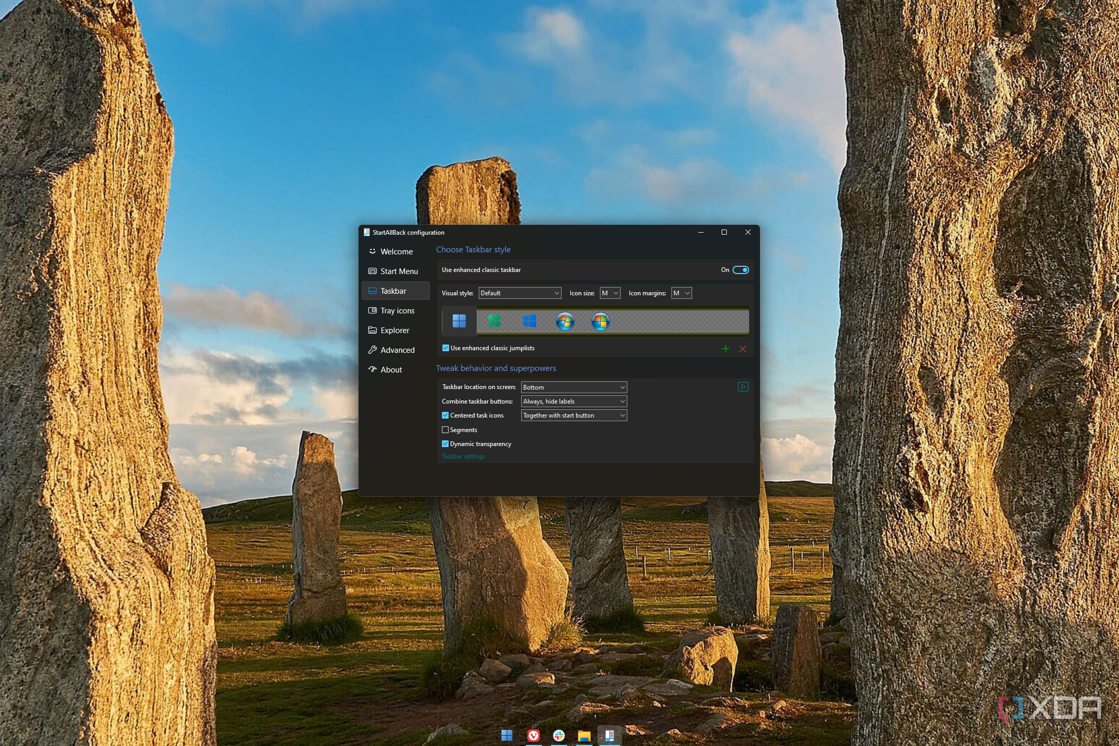Open Vivaldi from the Windows taskbar

coord(533,735)
